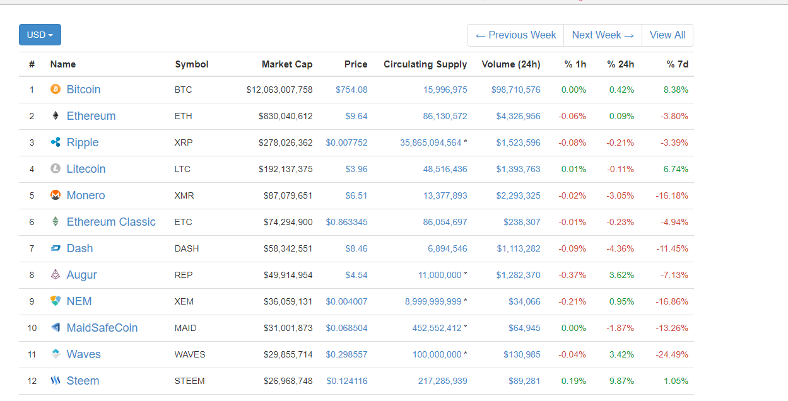Click Bitcoin market cap $12,063,007,758
Viewport: 788px width, 401px height.
point(279,90)
